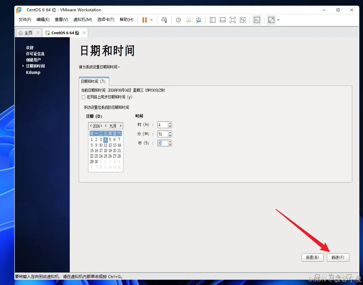Open the 文件(F) menu
Viewport: 363px width, 285px height.
(25, 20)
